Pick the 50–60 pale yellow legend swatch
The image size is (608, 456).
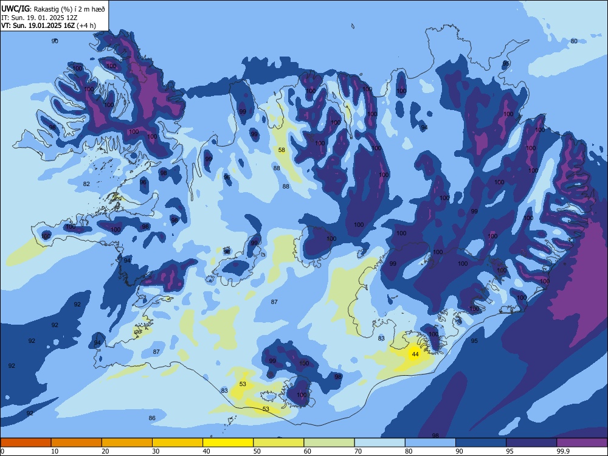[278, 443]
